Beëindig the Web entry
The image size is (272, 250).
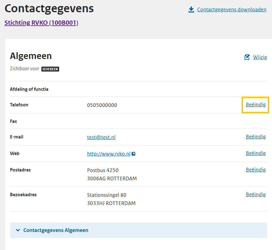tap(256, 153)
